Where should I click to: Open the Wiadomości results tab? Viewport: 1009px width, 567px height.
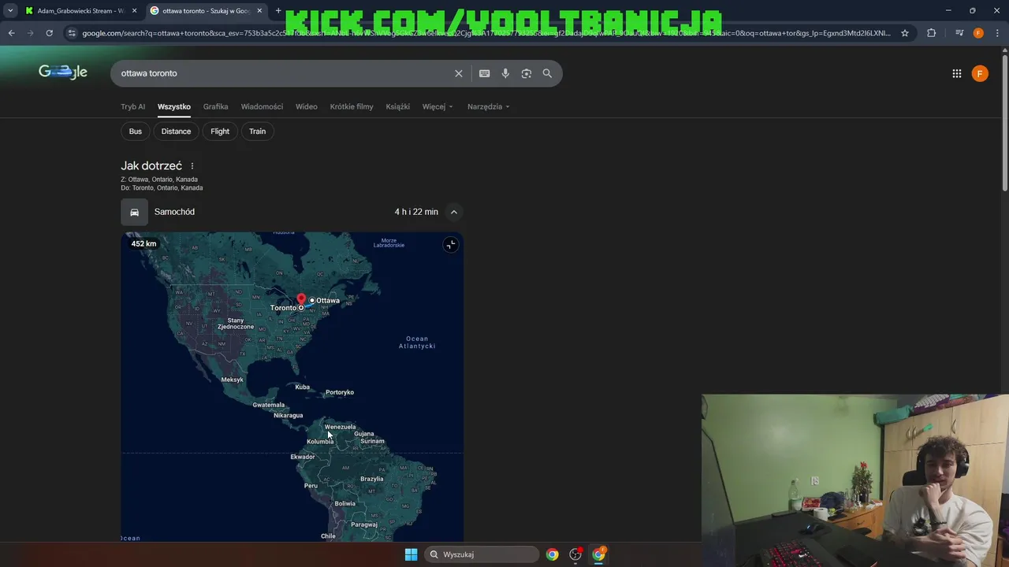(262, 106)
